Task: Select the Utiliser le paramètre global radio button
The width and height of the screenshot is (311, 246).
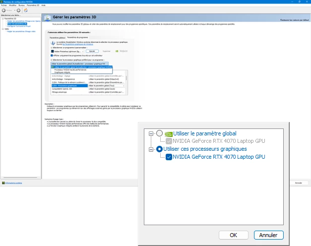Action: [159, 133]
